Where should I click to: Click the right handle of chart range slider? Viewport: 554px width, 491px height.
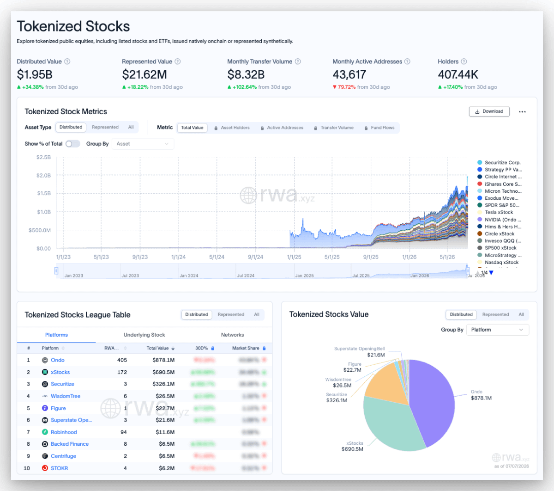pyautogui.click(x=467, y=270)
